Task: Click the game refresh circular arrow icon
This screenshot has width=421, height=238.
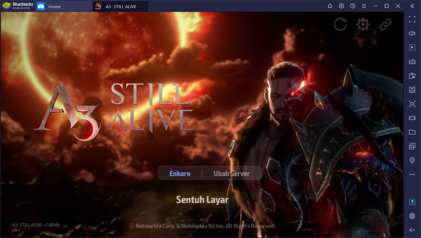Action: 340,24
